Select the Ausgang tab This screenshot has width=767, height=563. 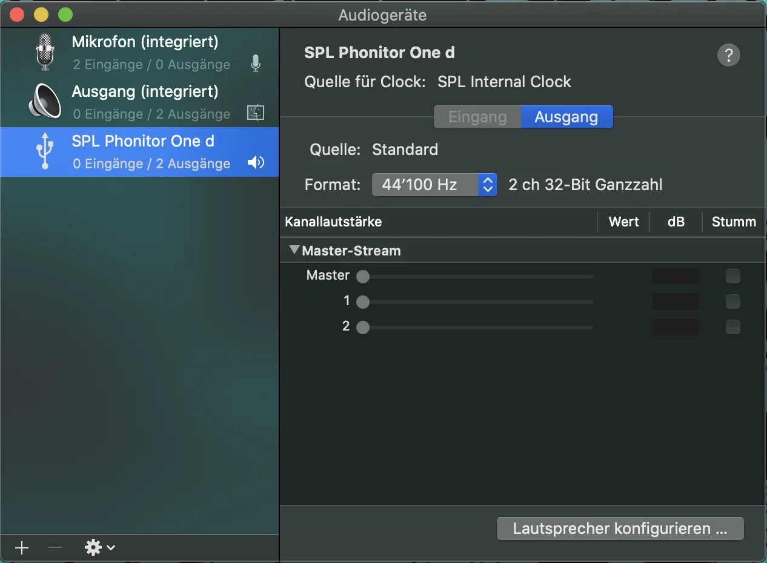[566, 117]
